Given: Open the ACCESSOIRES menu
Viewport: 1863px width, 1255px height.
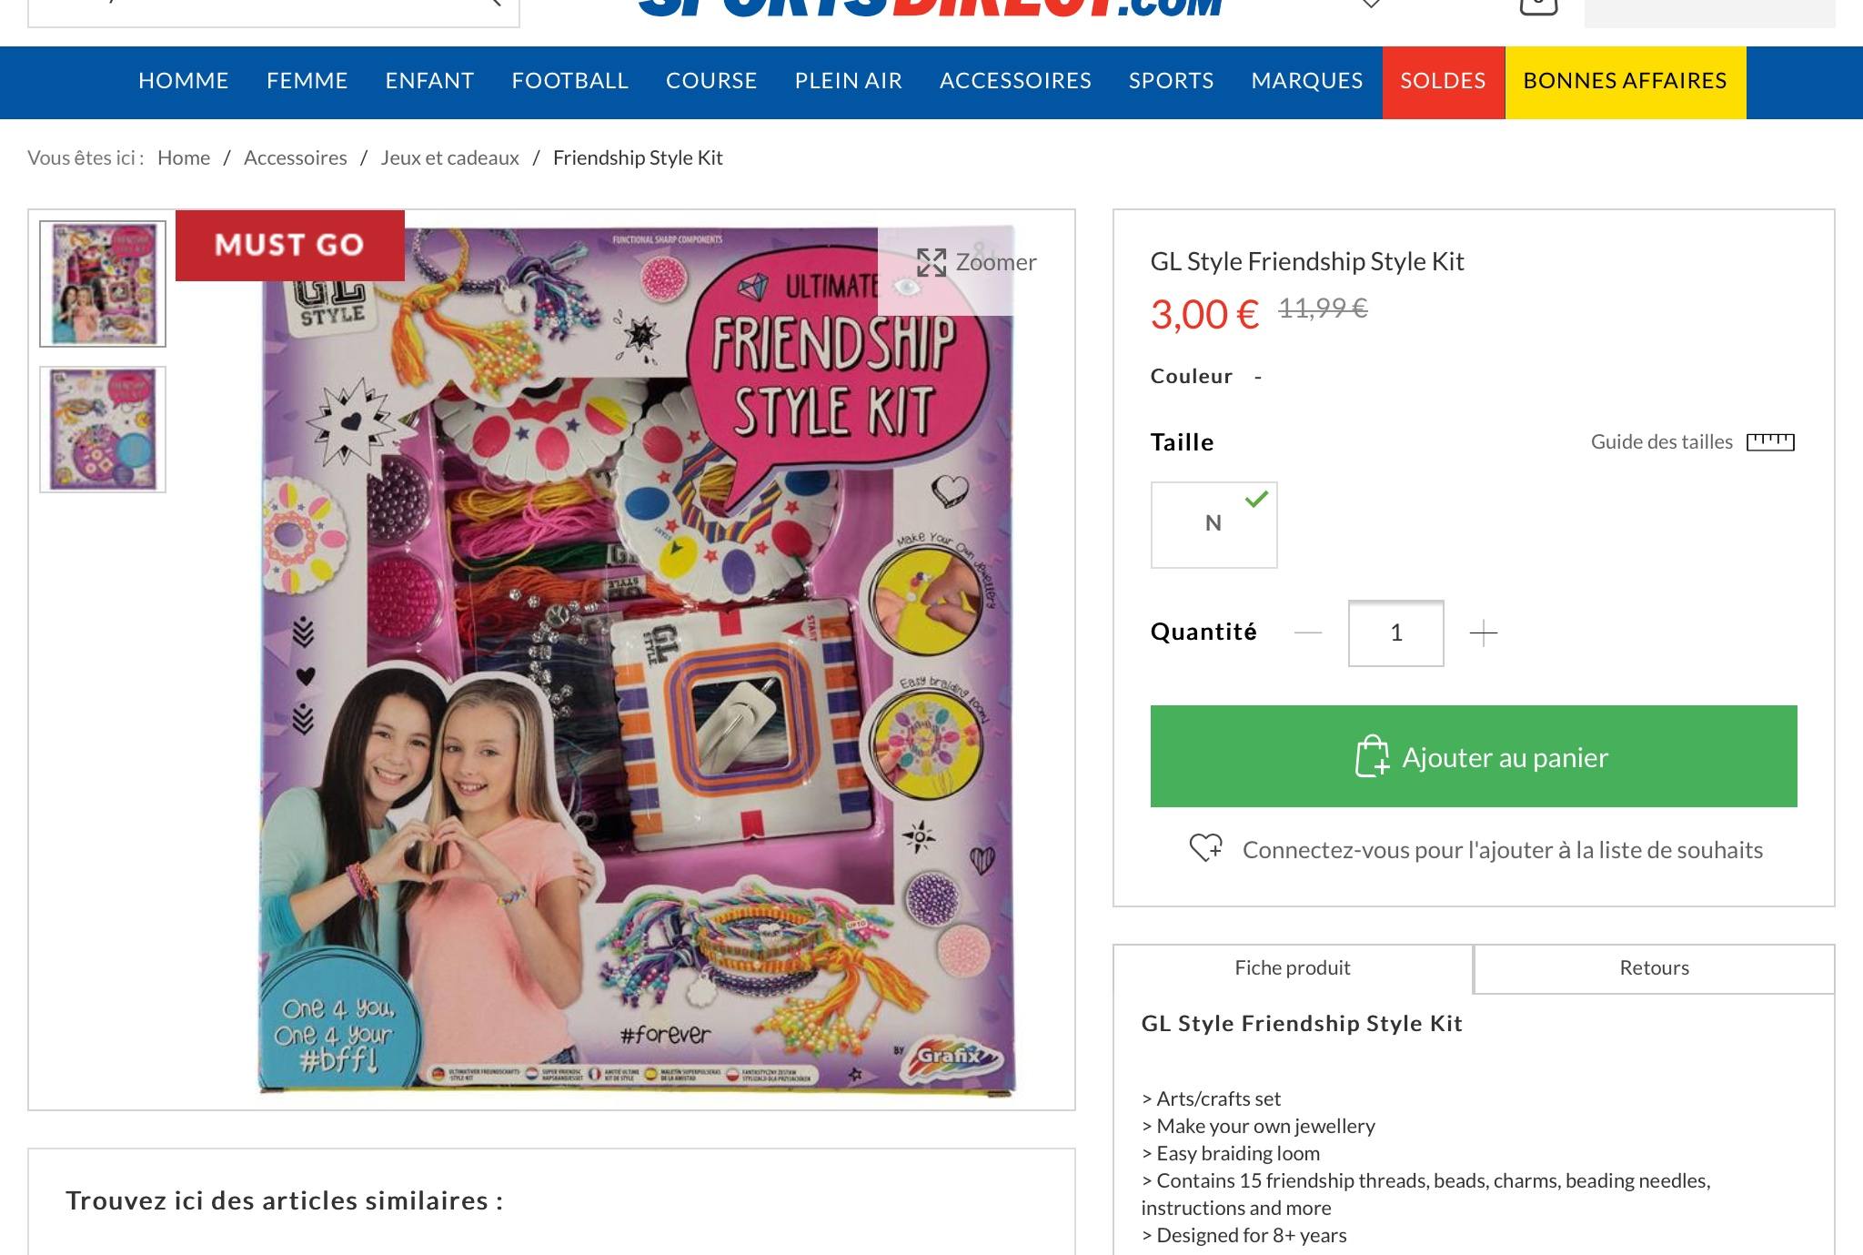Looking at the screenshot, I should [x=1015, y=81].
